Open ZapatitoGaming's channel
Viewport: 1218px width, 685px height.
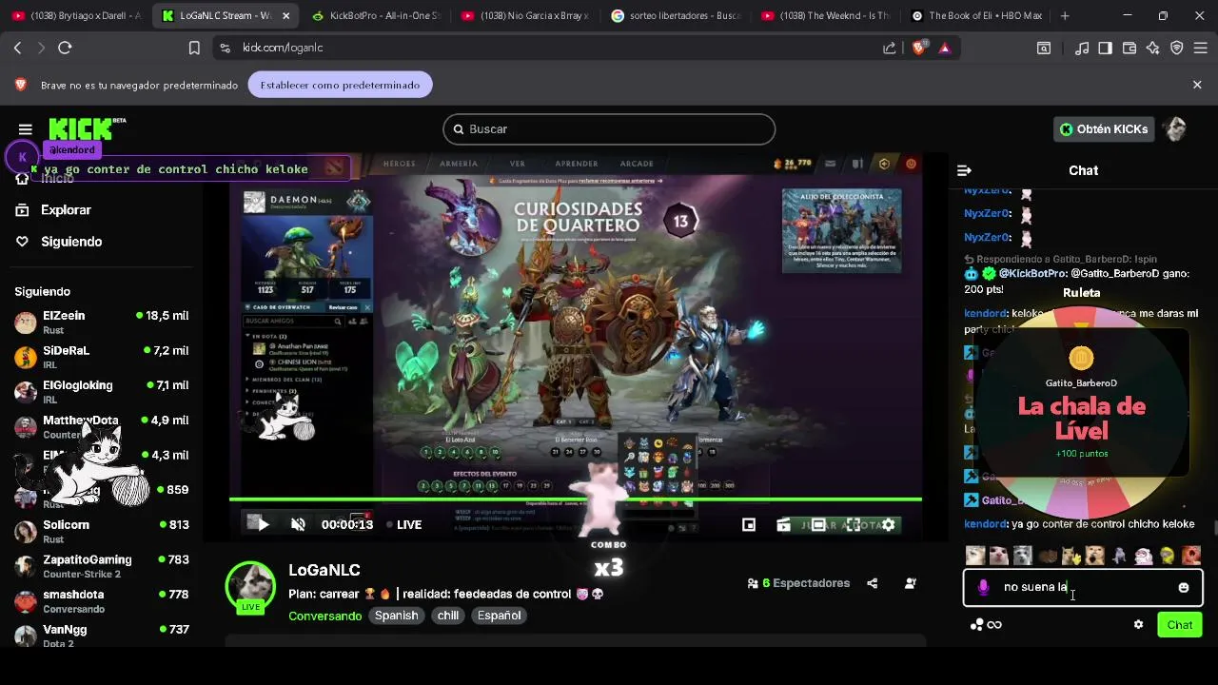[x=101, y=566]
